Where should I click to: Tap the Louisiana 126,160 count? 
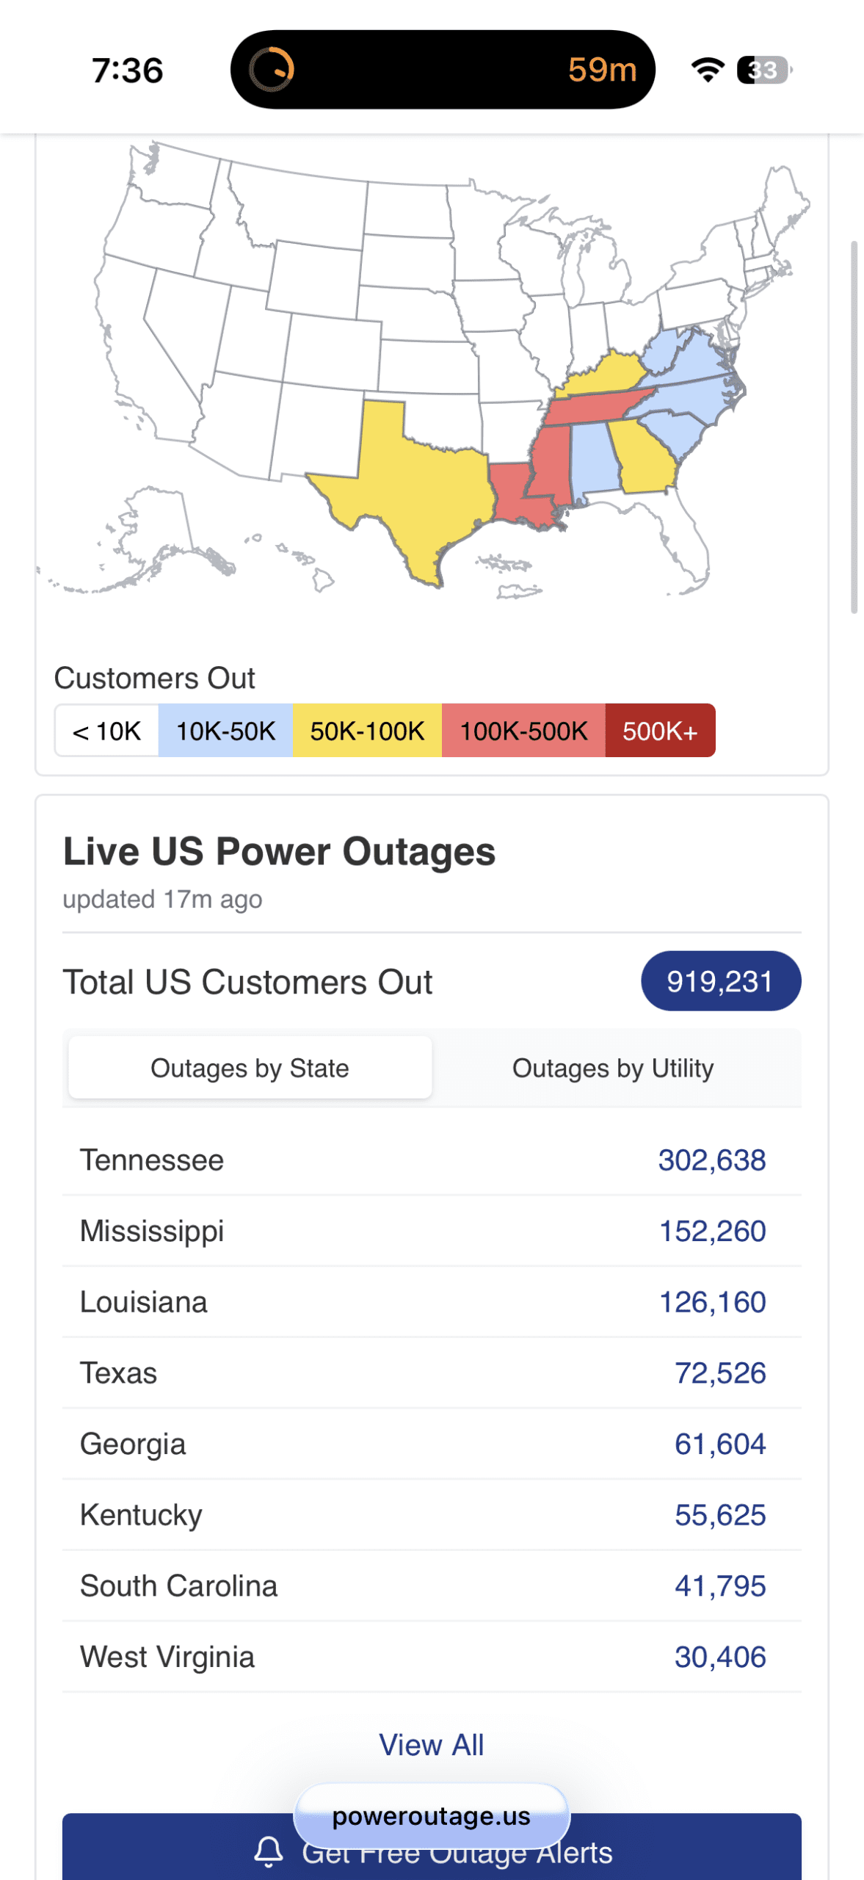point(712,1302)
